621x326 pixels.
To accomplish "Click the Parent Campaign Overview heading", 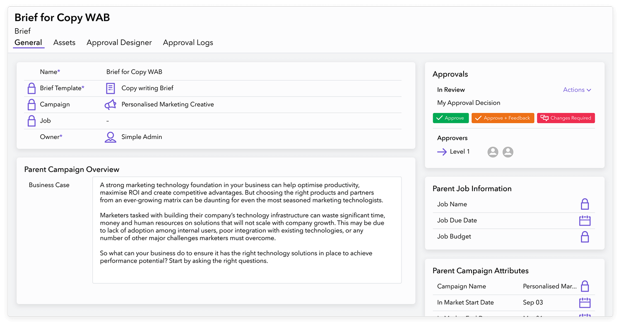I will [x=72, y=169].
